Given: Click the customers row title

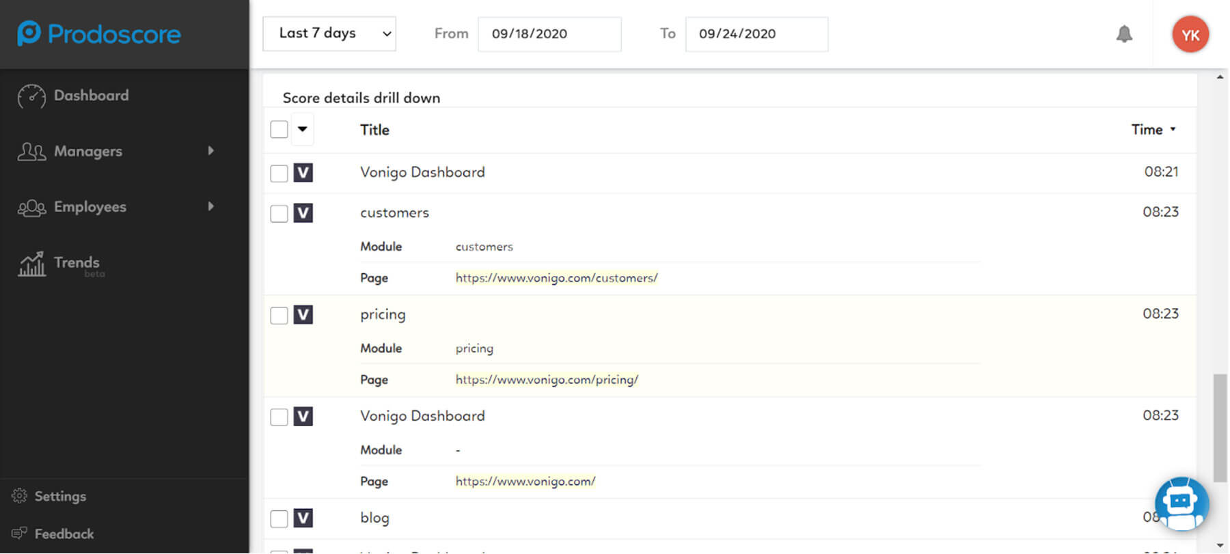Looking at the screenshot, I should [x=394, y=212].
